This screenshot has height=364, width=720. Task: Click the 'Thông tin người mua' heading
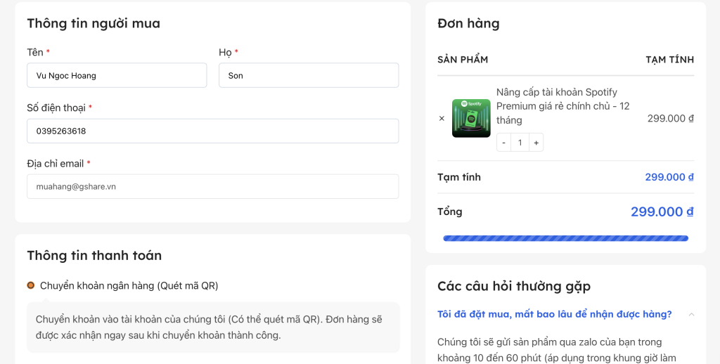tap(94, 23)
